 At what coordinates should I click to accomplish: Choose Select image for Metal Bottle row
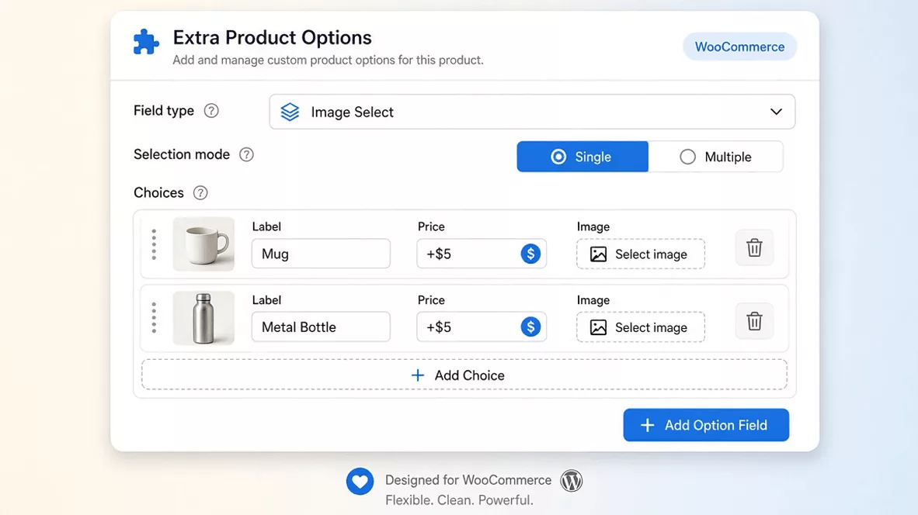[641, 327]
